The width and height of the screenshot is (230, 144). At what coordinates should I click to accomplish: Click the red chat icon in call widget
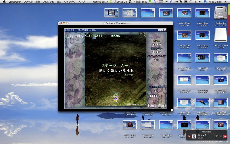tap(189, 137)
